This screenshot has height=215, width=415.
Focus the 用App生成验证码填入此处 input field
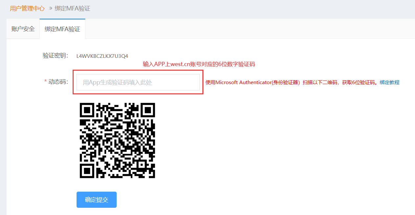[138, 82]
